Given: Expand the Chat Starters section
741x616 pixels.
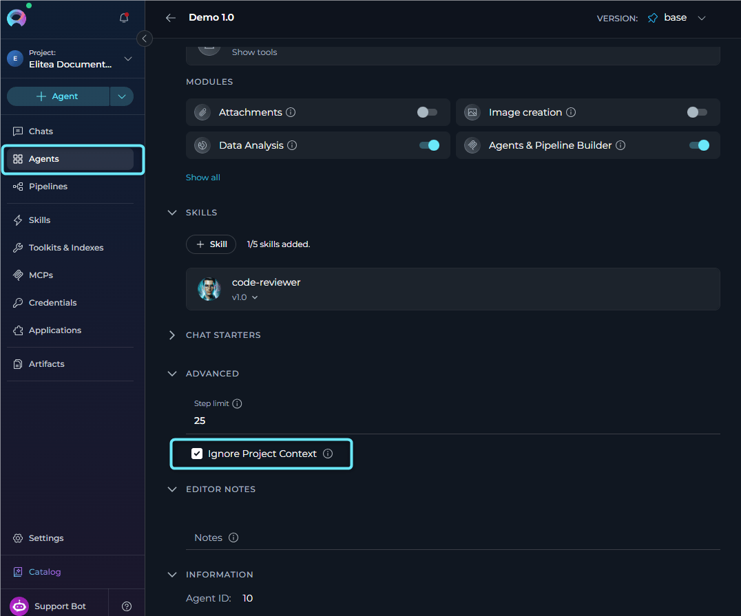Looking at the screenshot, I should [172, 335].
